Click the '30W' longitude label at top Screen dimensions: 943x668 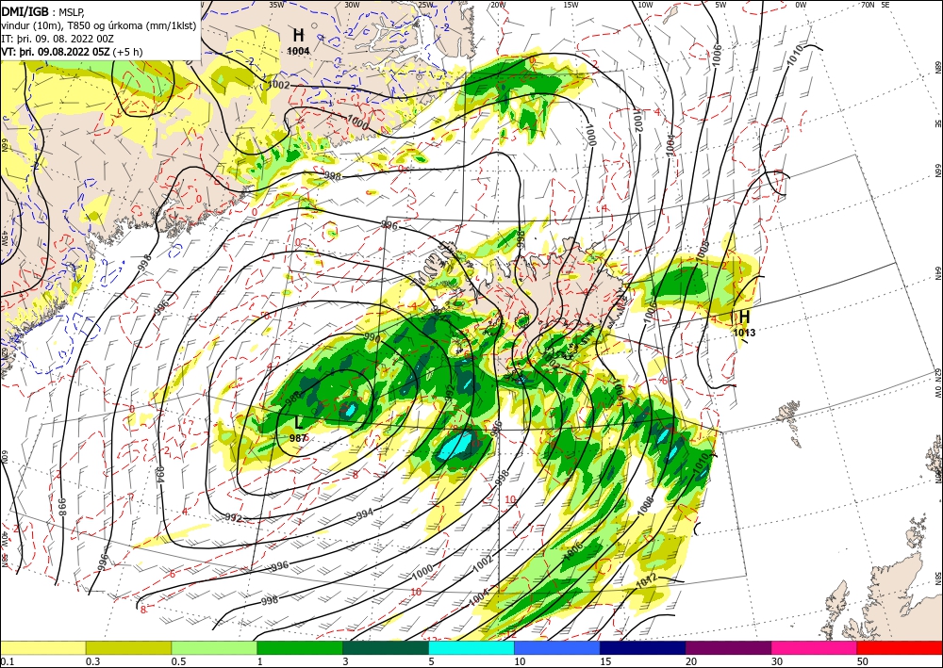click(352, 5)
